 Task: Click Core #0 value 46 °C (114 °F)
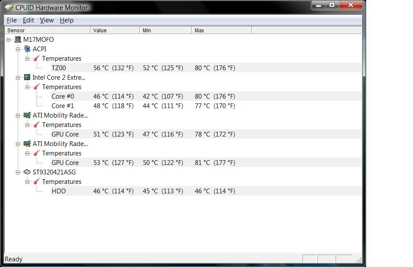pyautogui.click(x=114, y=96)
